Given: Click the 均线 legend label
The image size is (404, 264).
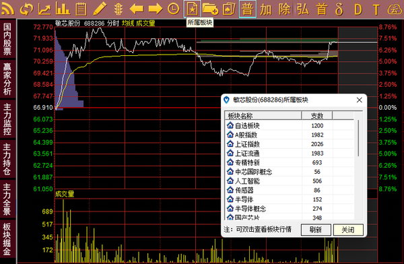Looking at the screenshot, I should coord(128,24).
